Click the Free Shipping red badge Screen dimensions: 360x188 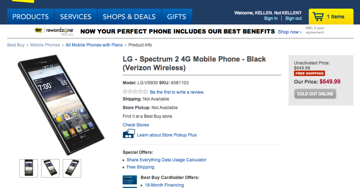(x=309, y=73)
